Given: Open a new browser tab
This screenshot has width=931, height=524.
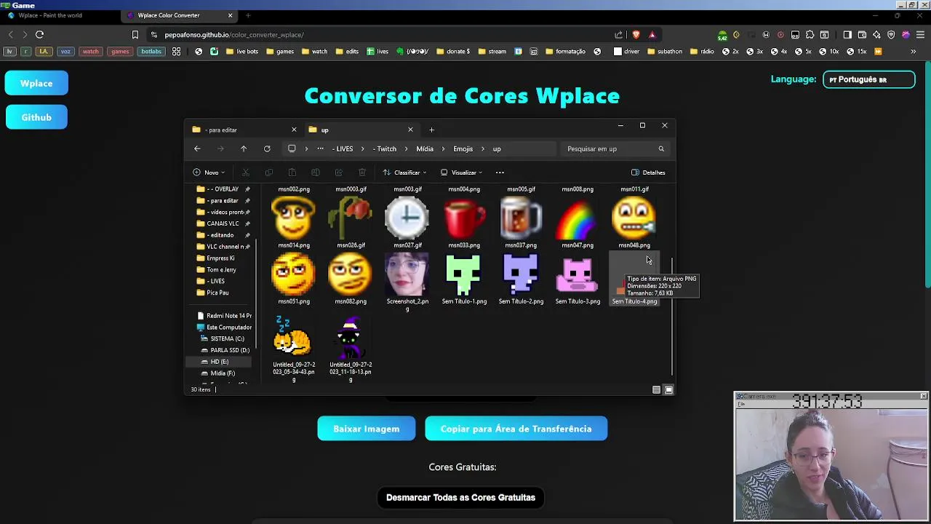Looking at the screenshot, I should point(248,15).
